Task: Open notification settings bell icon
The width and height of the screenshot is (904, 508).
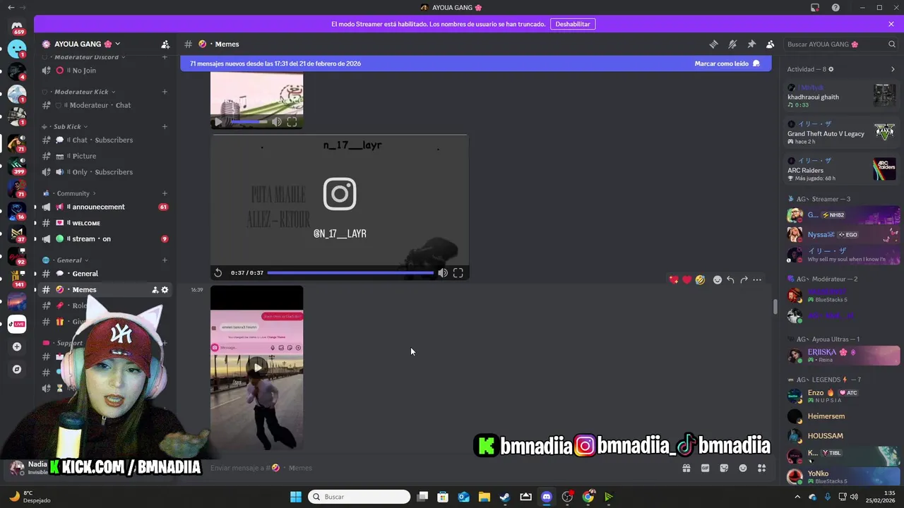Action: tap(732, 44)
